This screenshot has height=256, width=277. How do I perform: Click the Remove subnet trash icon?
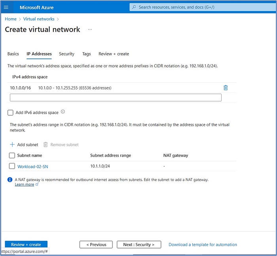tap(46, 144)
